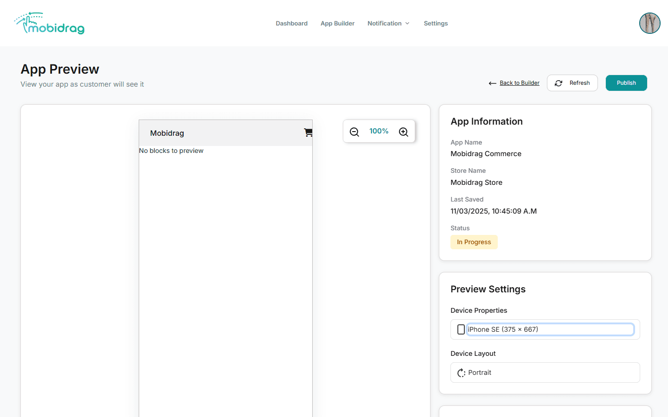Click the App Information heading
This screenshot has width=668, height=417.
click(x=487, y=121)
